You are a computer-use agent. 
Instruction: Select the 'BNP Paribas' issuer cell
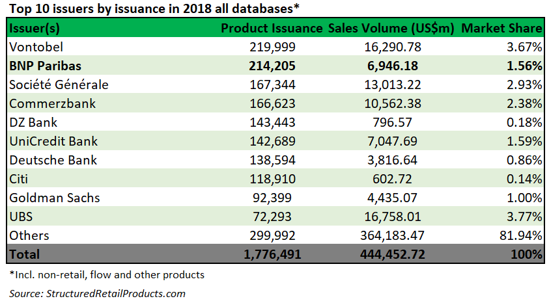point(45,66)
